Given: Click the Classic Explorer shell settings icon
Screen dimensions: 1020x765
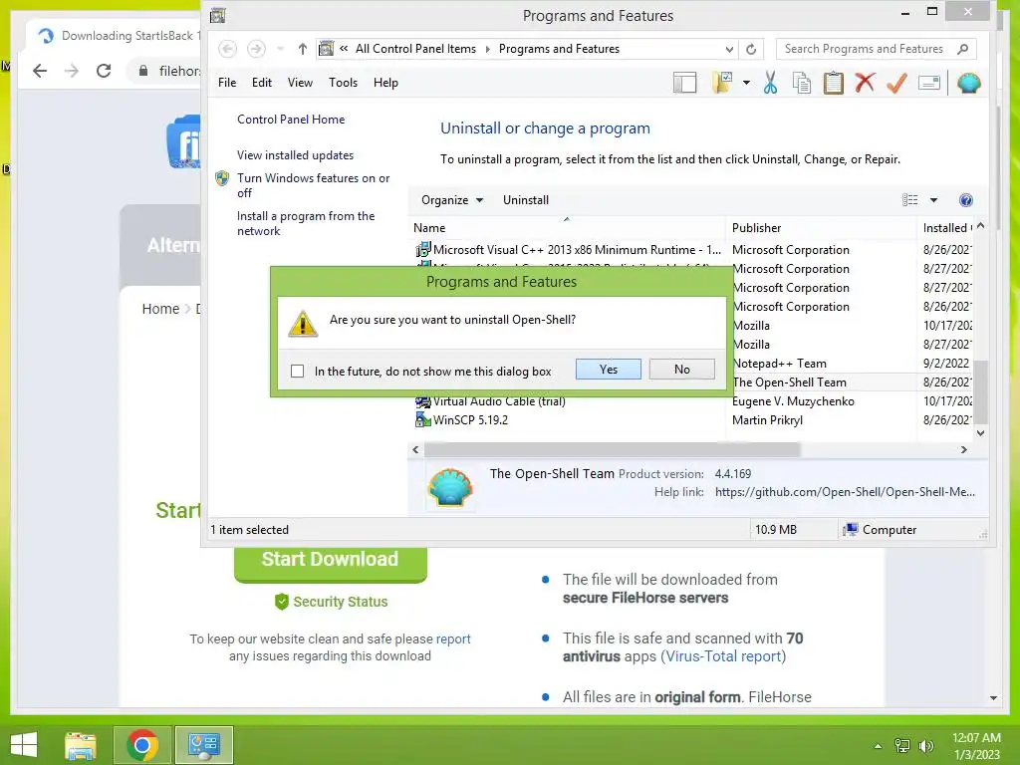Looking at the screenshot, I should pos(968,84).
